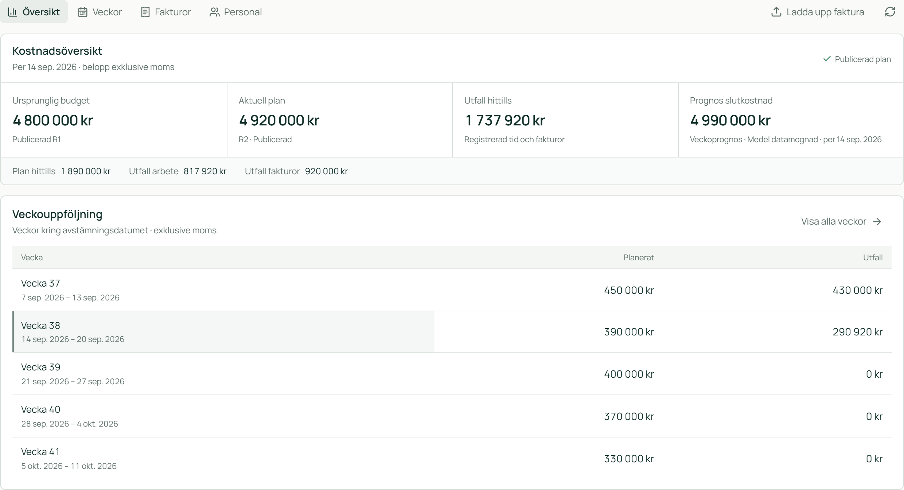Click the upload icon beside Ladda upp faktura

[x=776, y=12]
